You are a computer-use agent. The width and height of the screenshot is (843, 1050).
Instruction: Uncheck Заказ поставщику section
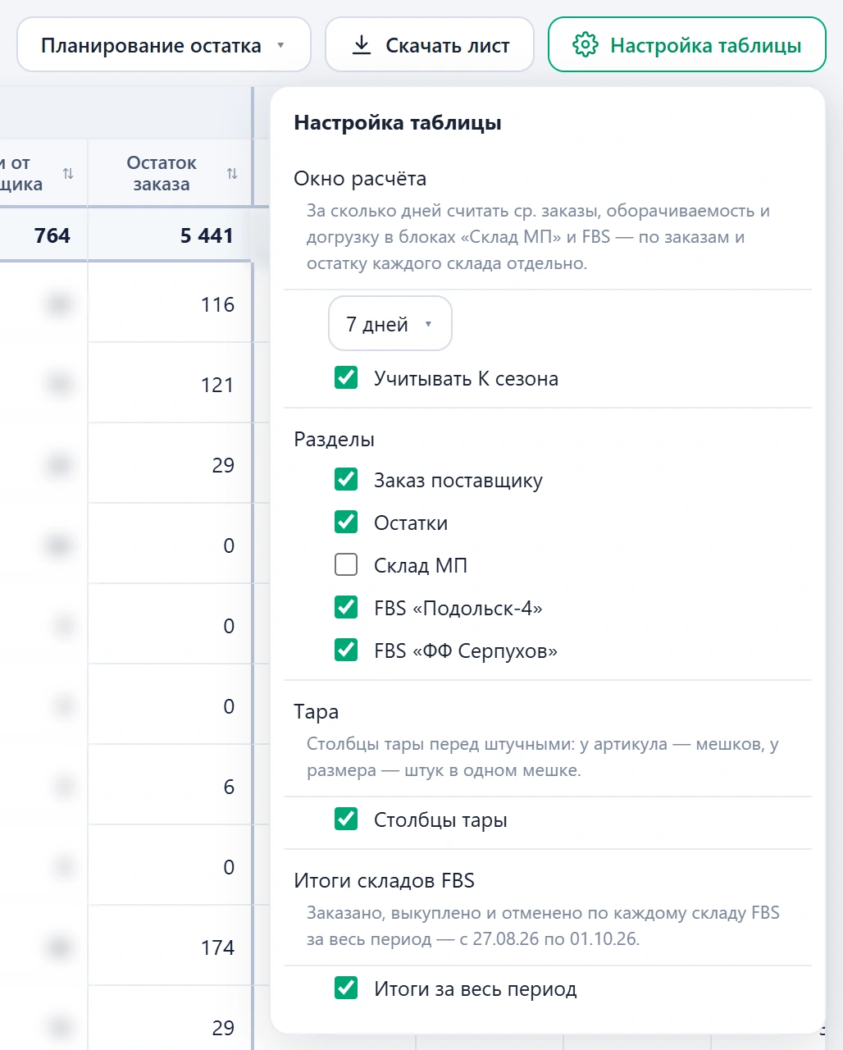[x=346, y=480]
